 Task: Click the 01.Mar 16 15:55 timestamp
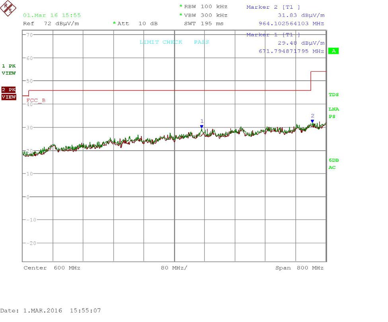pos(52,15)
